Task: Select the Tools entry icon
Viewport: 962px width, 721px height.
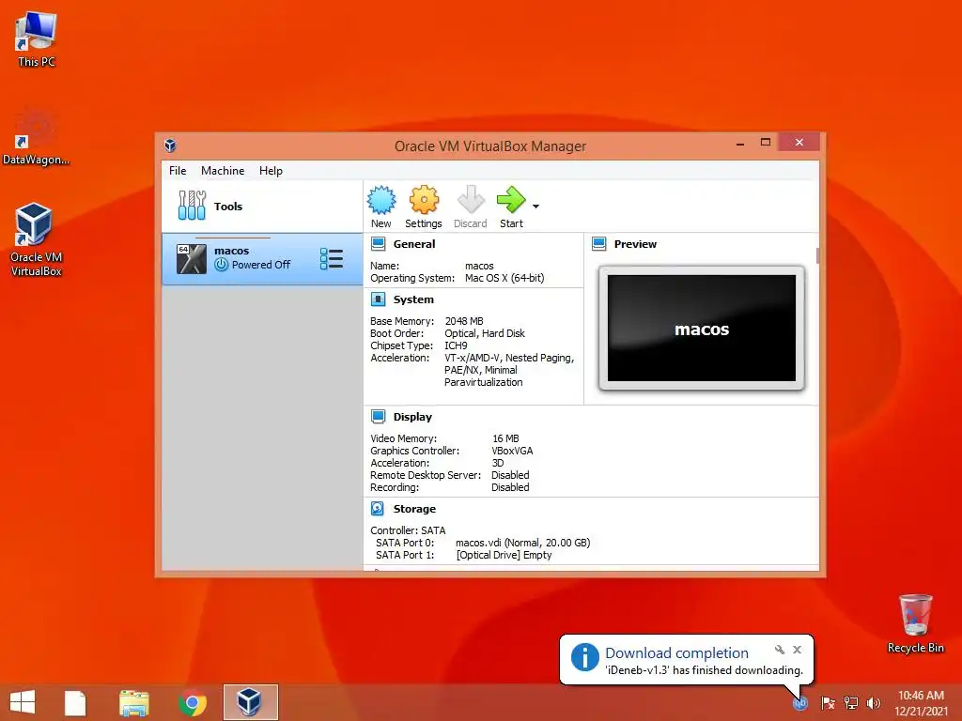Action: (x=192, y=206)
